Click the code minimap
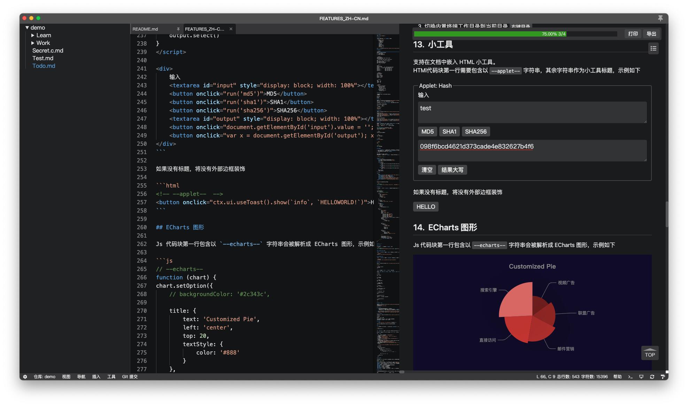The width and height of the screenshot is (688, 406). pyautogui.click(x=388, y=204)
